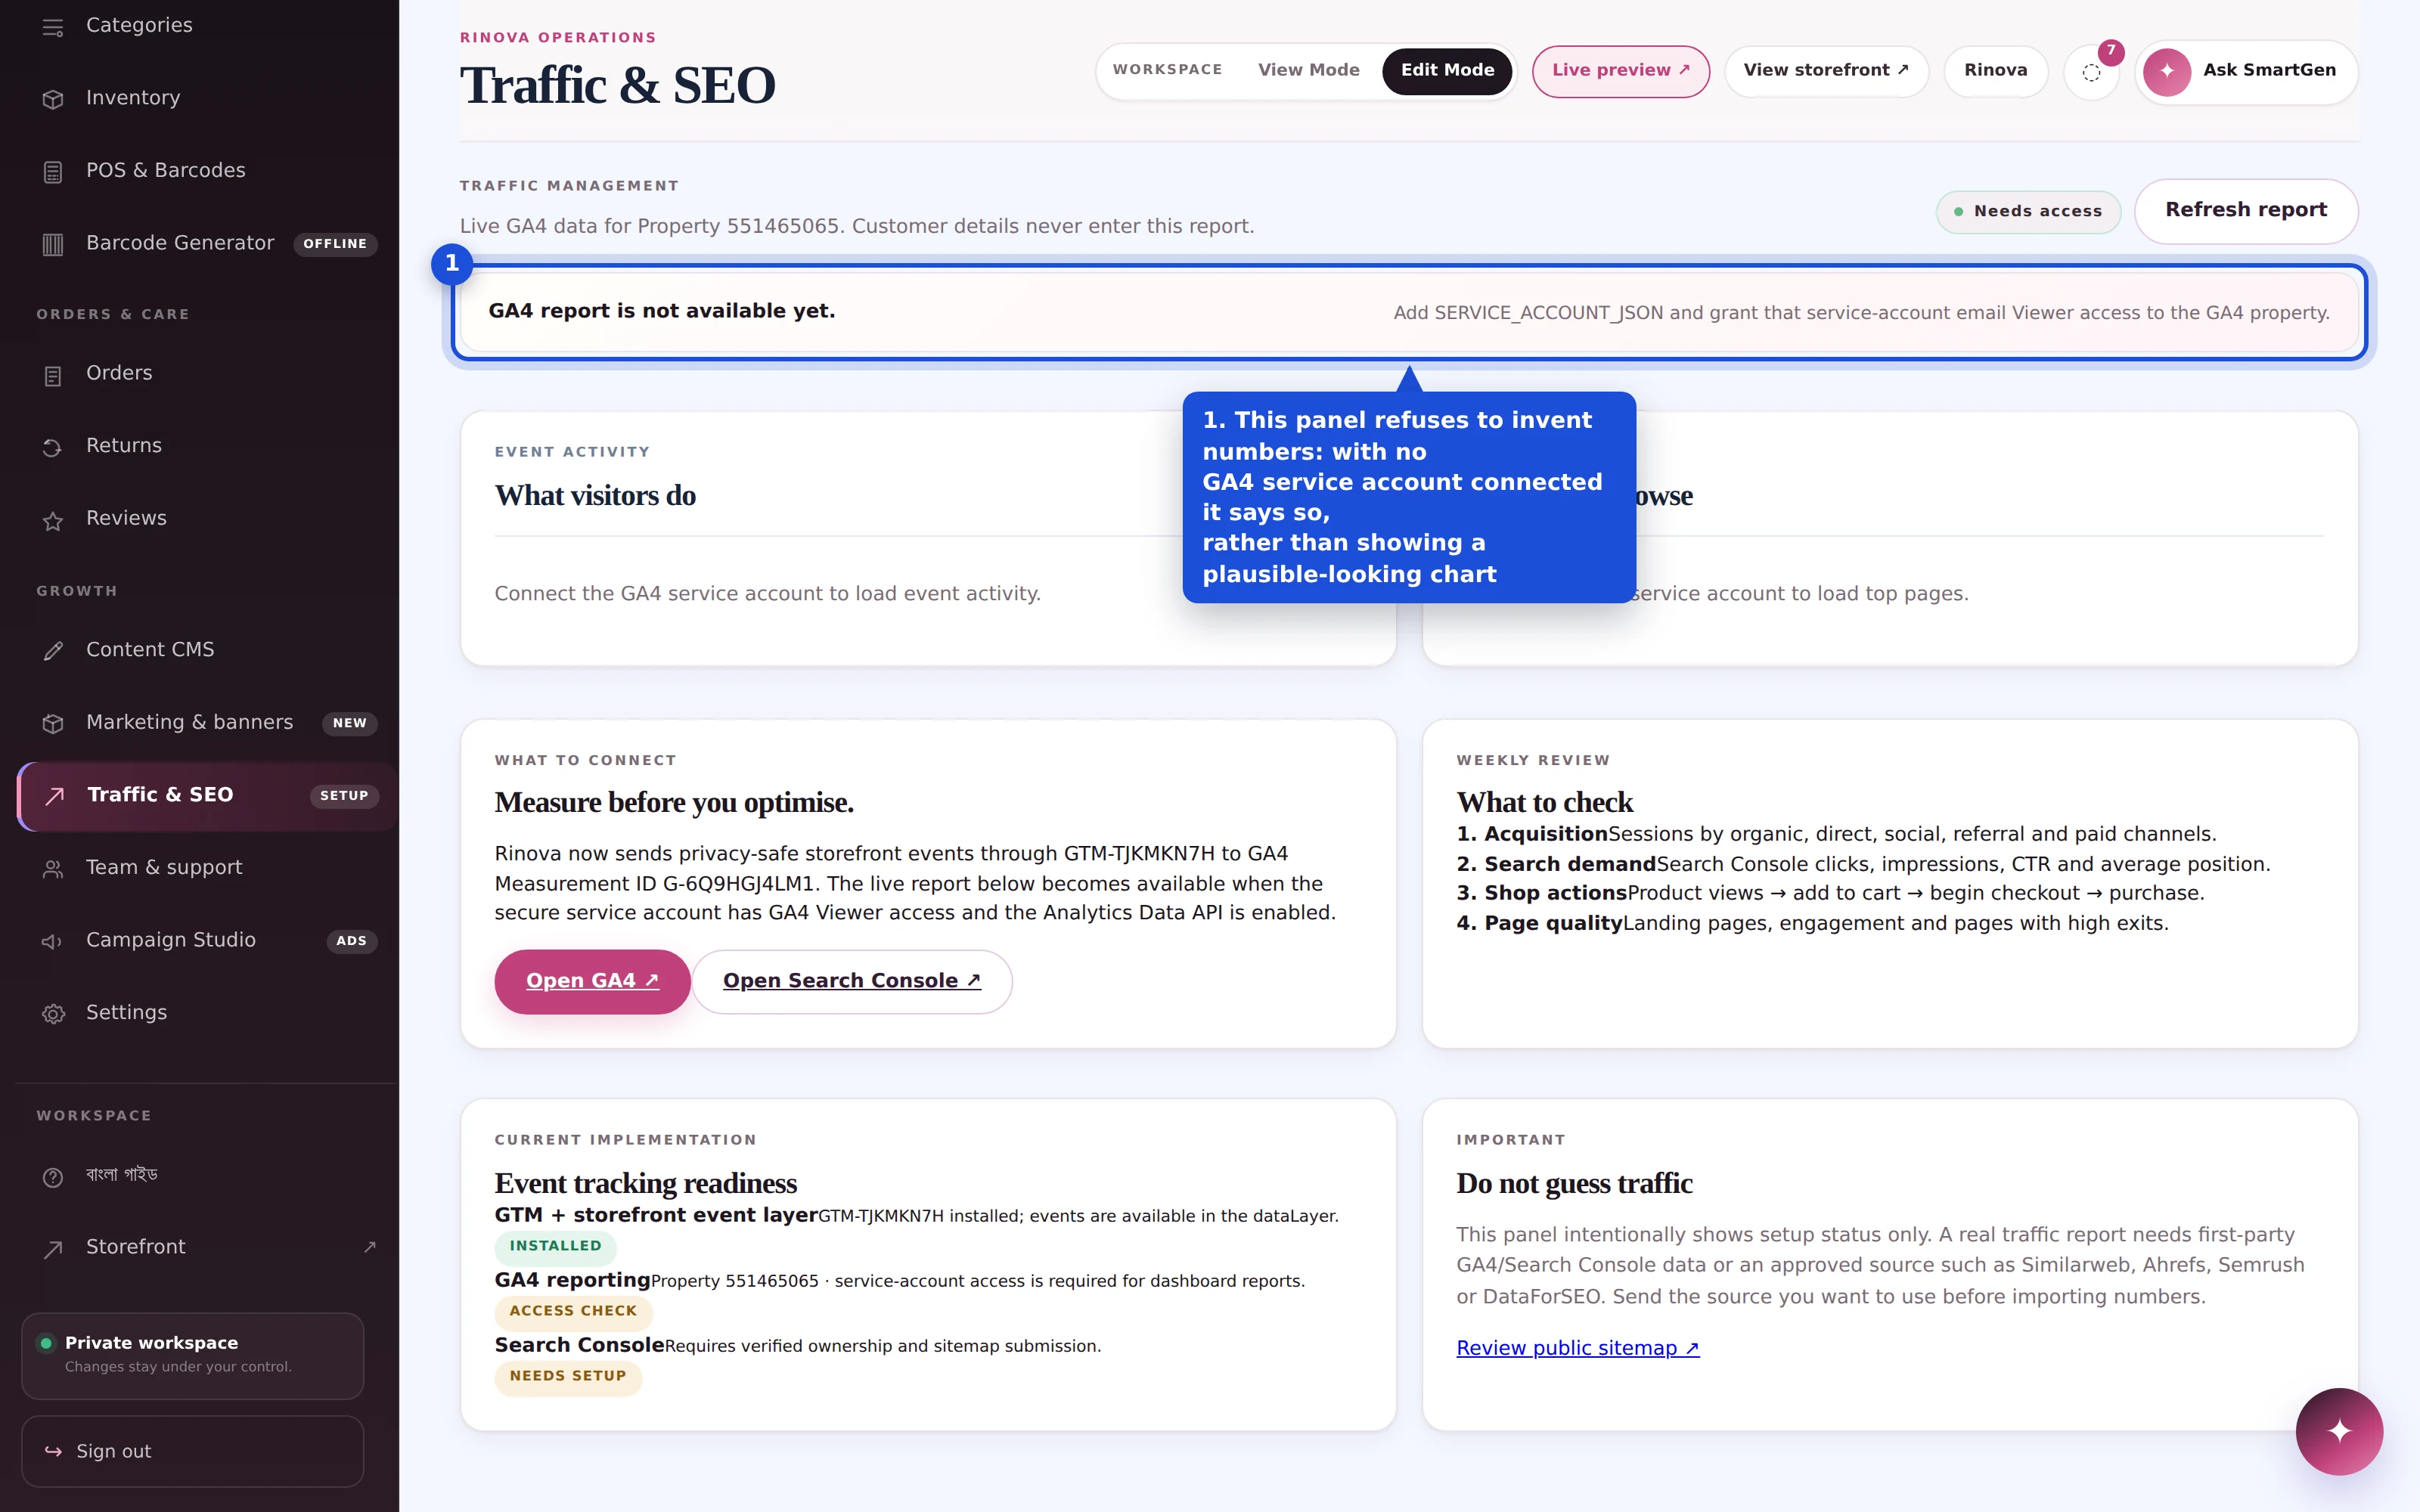Screen dimensions: 2420x1512
Task: Click the POS & Barcodes receipt icon
Action: (x=53, y=172)
